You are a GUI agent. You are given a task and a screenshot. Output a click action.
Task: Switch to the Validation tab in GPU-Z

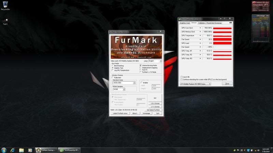point(202,23)
